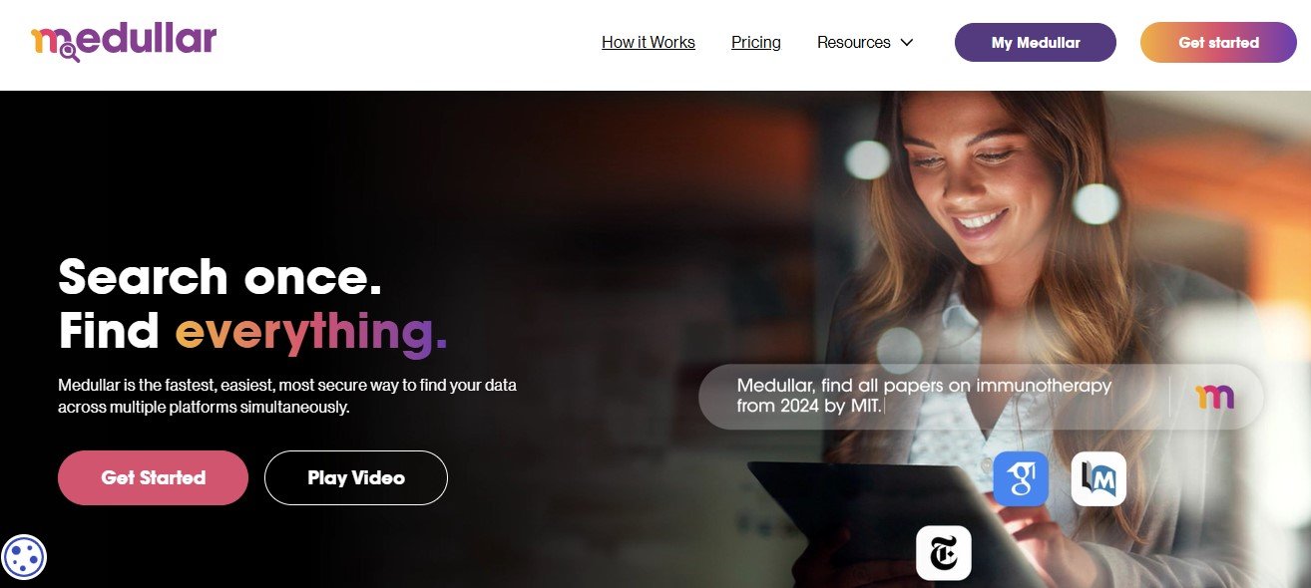Open the How it Works page

pos(649,42)
